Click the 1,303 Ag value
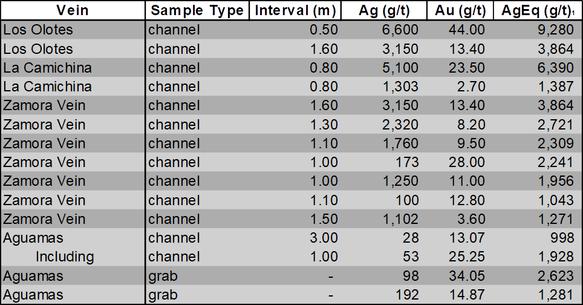The image size is (583, 305). [400, 87]
